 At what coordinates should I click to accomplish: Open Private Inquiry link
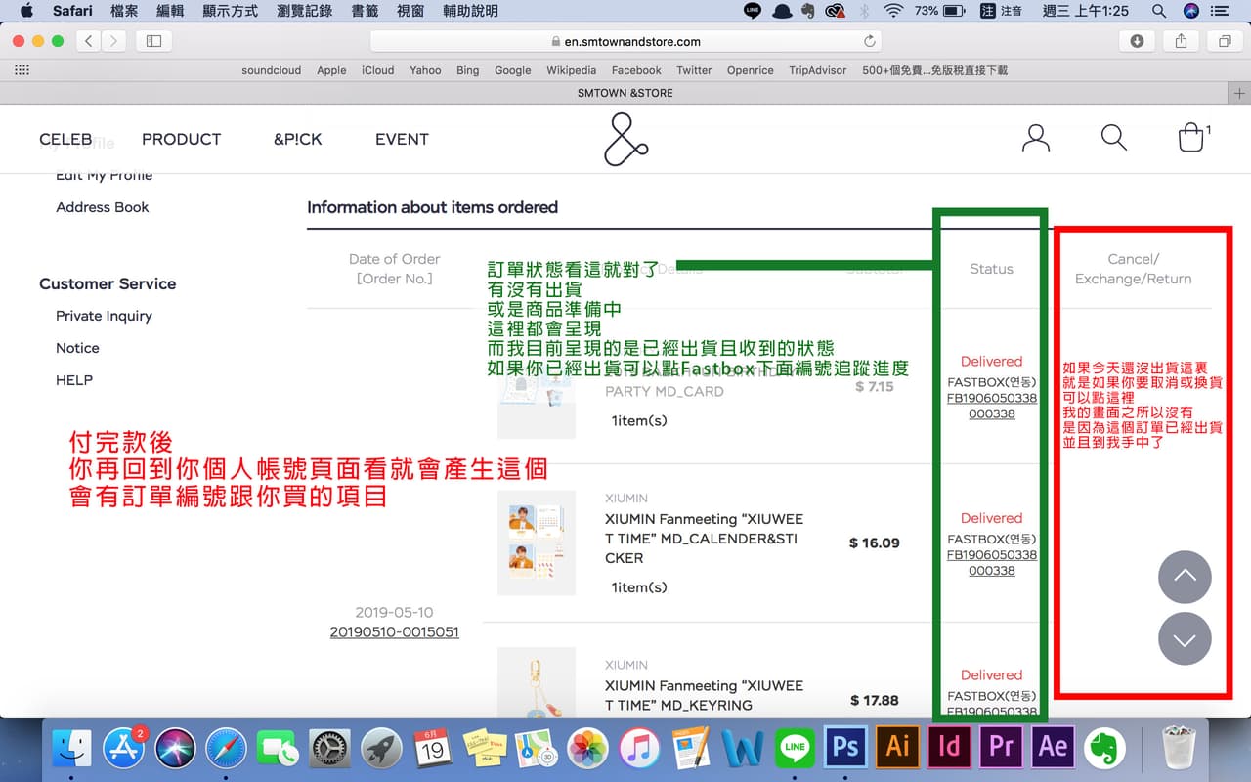point(104,316)
